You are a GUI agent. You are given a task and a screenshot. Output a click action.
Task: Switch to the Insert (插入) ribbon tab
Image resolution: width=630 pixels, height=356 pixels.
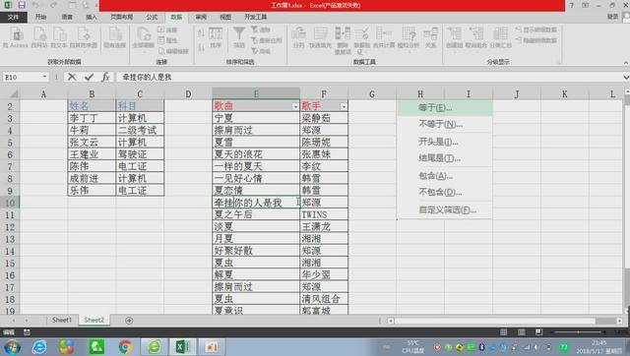pyautogui.click(x=92, y=17)
